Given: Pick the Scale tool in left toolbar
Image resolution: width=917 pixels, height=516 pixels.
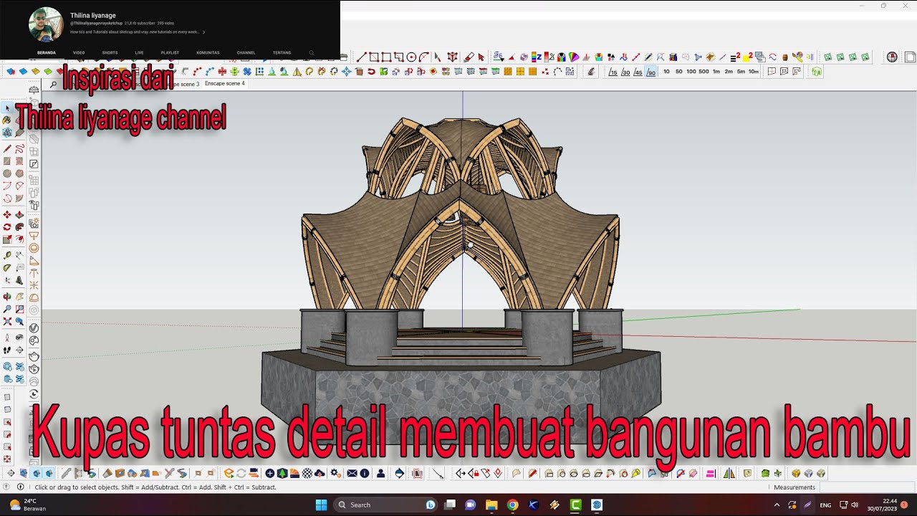Looking at the screenshot, I should 7,239.
